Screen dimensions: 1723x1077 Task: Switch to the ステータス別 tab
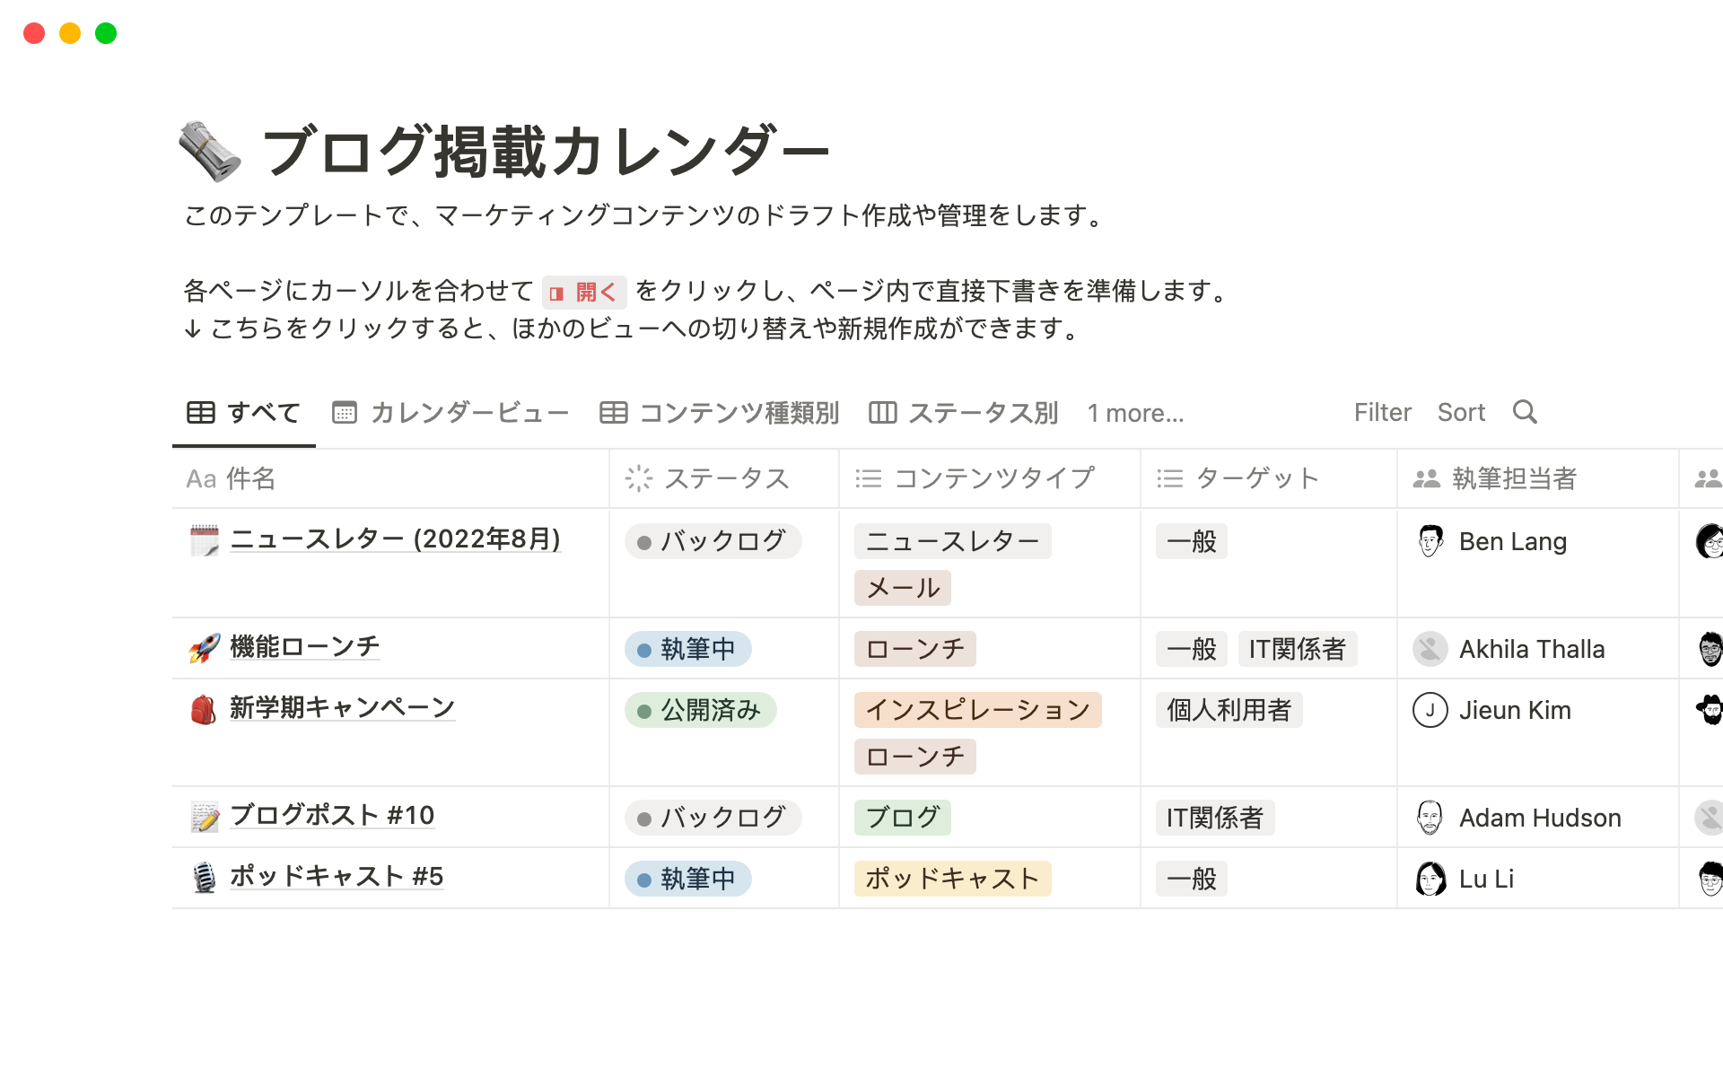964,413
